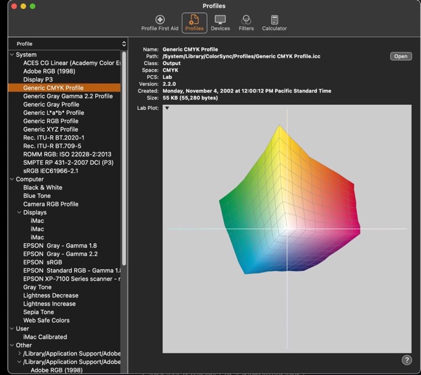Viewport: 421px width, 375px height.
Task: Open the Lab Plot triangle options menu
Action: click(x=166, y=108)
